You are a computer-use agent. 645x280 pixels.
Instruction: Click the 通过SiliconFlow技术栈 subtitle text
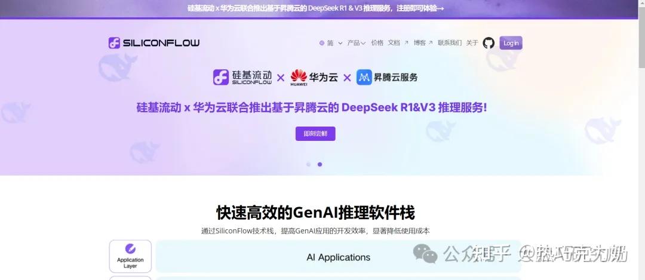(x=315, y=231)
